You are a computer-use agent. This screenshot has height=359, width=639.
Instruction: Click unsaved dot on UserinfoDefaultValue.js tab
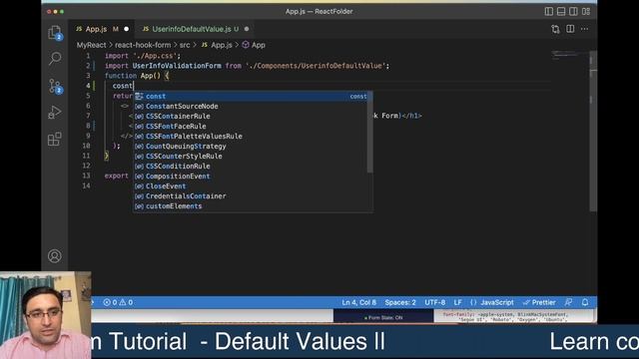pyautogui.click(x=247, y=29)
